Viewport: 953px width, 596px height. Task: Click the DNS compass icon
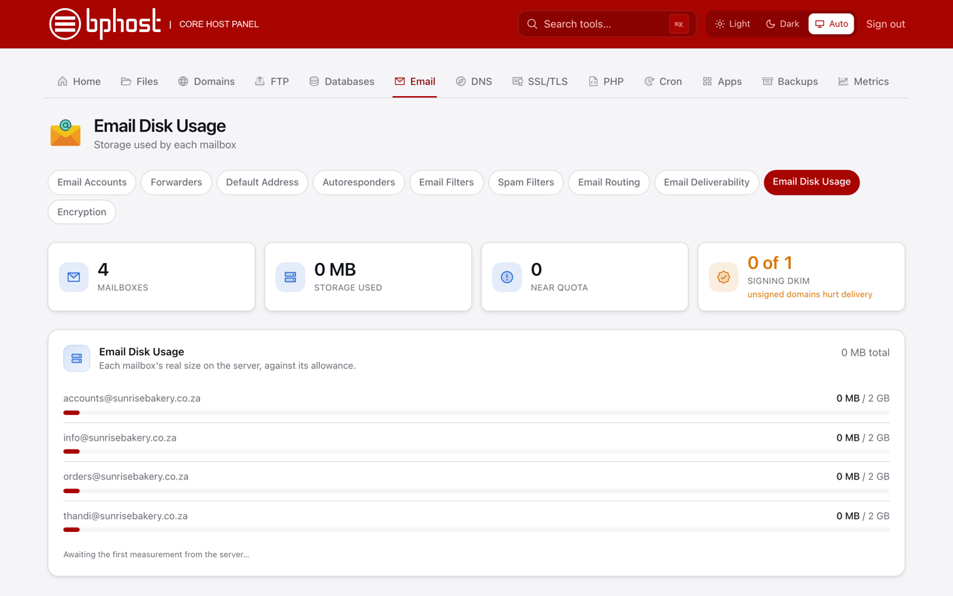[461, 81]
